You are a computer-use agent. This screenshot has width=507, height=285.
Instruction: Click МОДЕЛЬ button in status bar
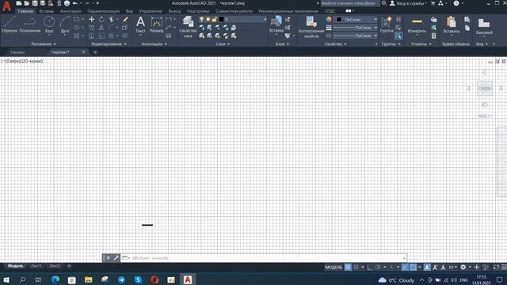coord(334,268)
